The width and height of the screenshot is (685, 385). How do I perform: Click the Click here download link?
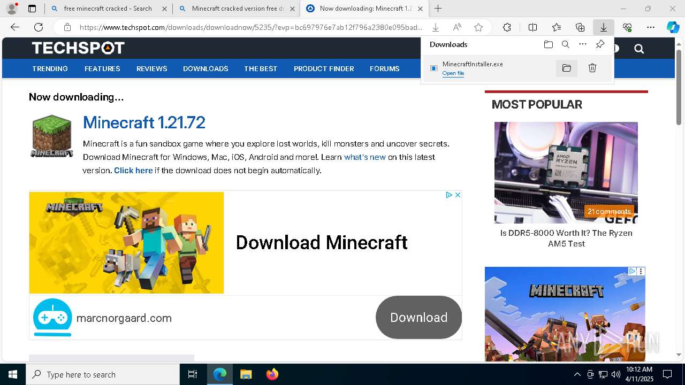pos(133,171)
